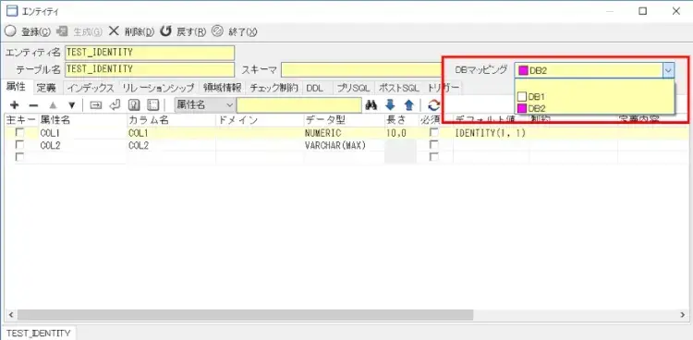This screenshot has height=340, width=693.
Task: Click the 登録(C) button label
Action: click(36, 31)
